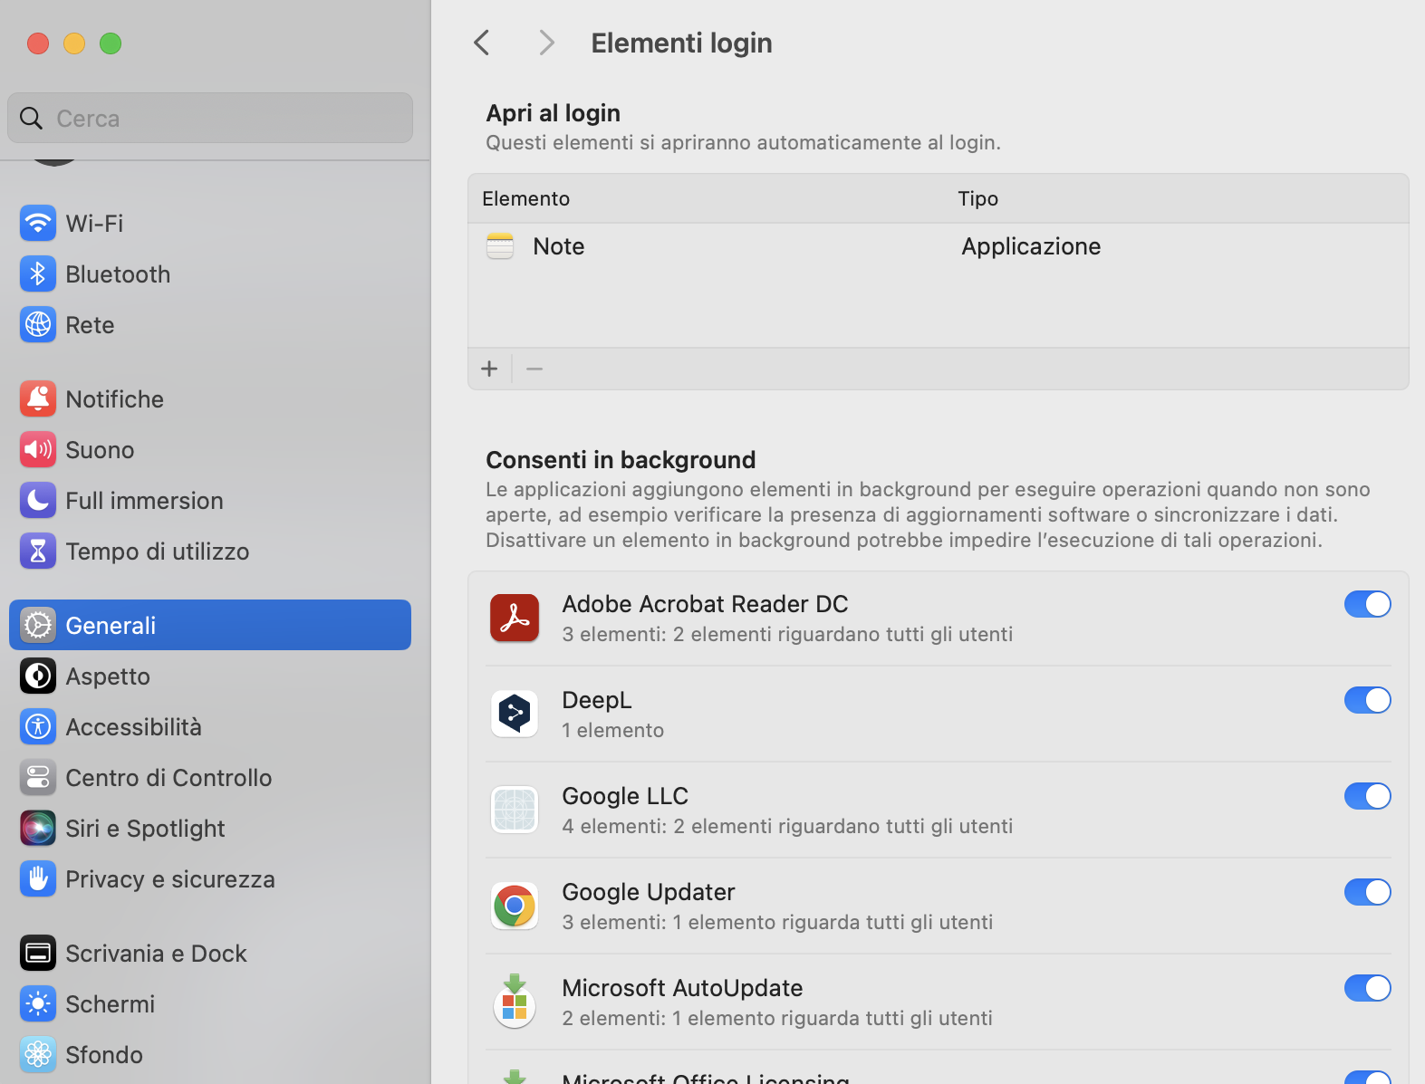
Task: Open Scrivania e Dock label
Action: point(156,953)
